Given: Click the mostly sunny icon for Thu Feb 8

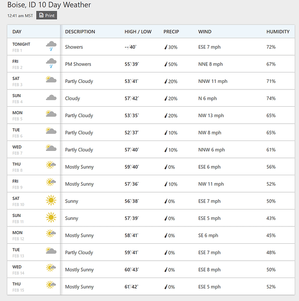Looking at the screenshot, I should pyautogui.click(x=51, y=166).
